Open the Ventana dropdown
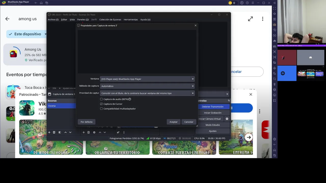The image size is (326, 183). (147, 79)
